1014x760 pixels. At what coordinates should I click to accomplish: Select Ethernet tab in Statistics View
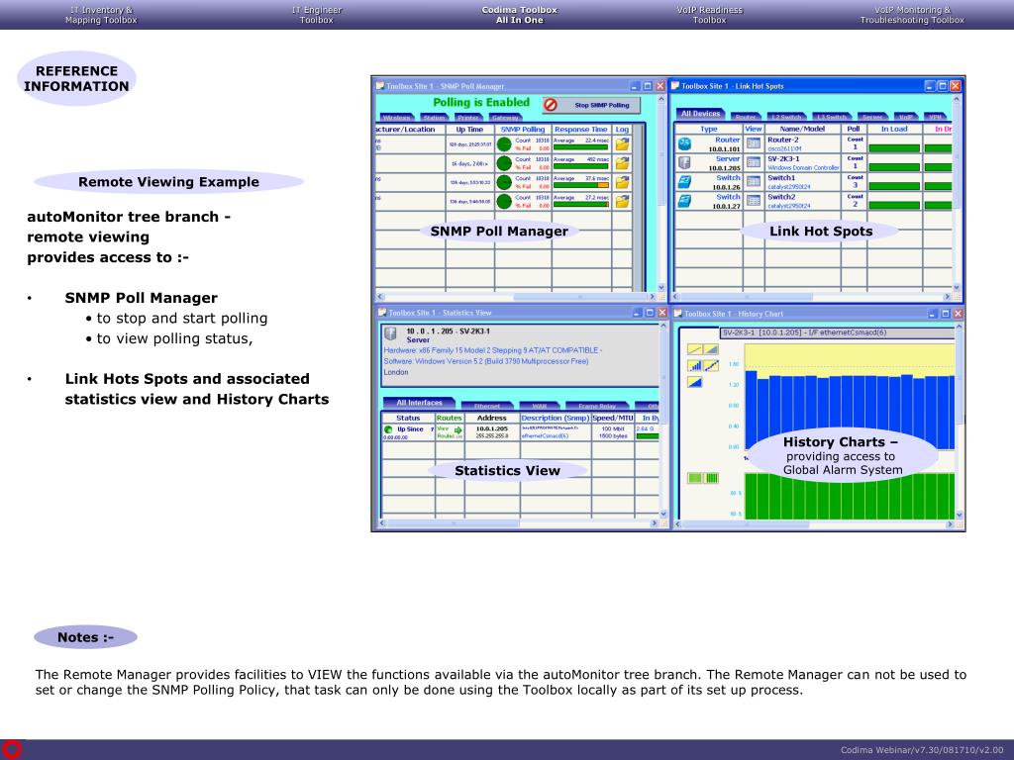pyautogui.click(x=487, y=407)
